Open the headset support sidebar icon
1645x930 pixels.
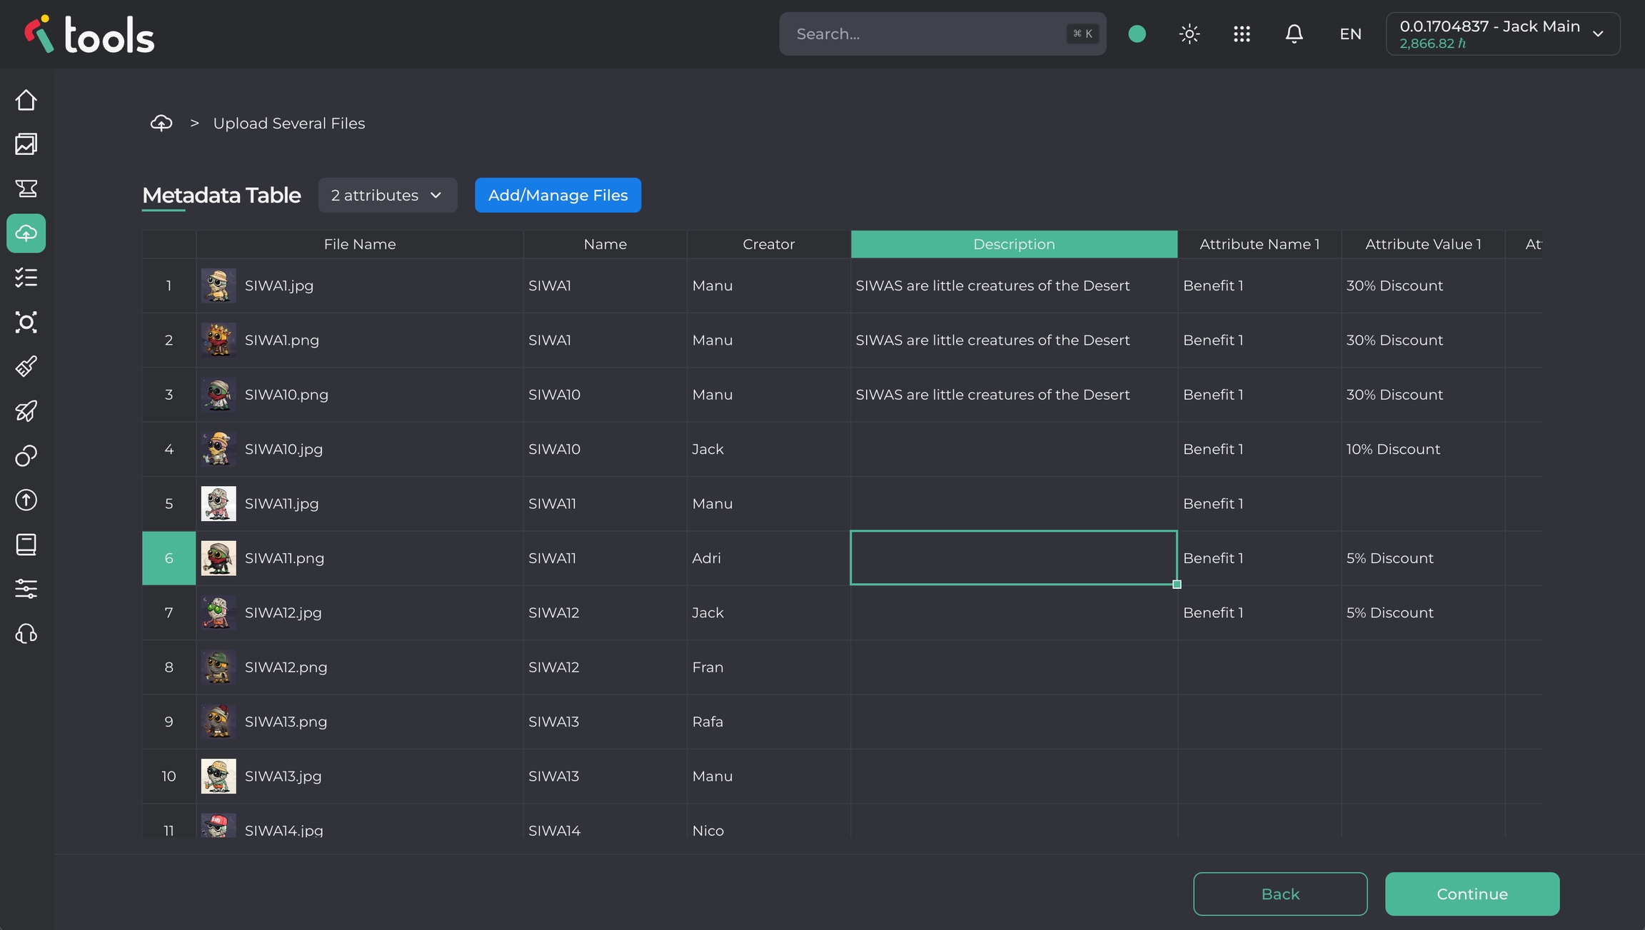pos(26,634)
